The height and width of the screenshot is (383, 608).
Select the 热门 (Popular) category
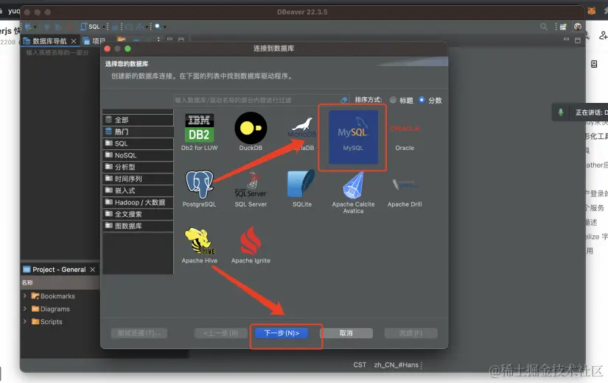[x=138, y=132]
